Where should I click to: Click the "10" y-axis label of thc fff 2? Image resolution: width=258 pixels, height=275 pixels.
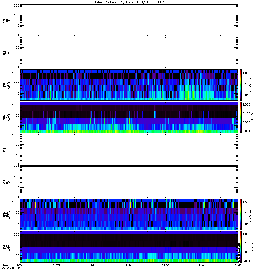tap(18, 187)
